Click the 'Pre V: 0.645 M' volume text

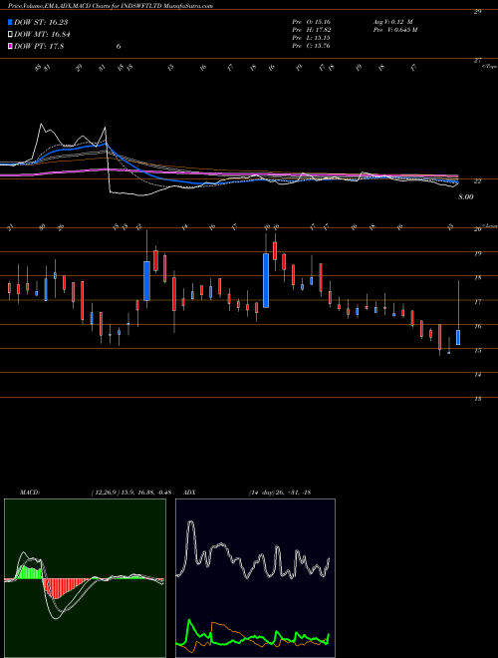[394, 30]
